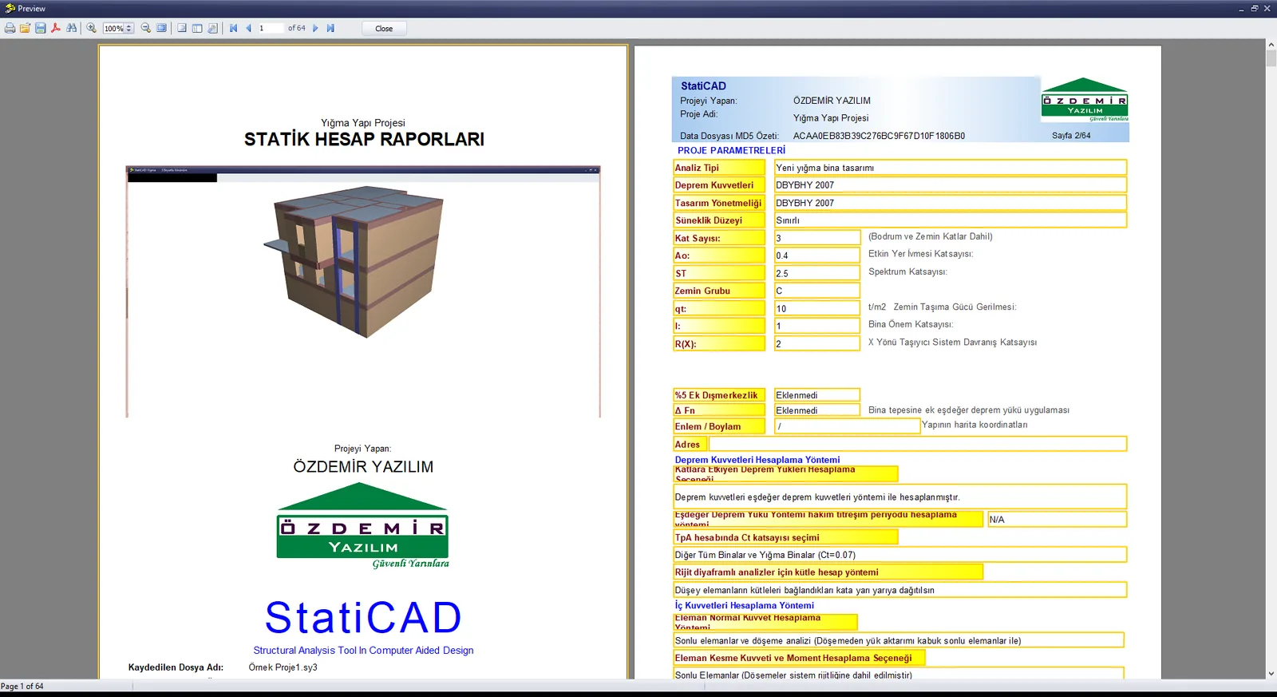Click the 'Sayfa 2/64' page indicator
This screenshot has width=1277, height=697.
(1071, 136)
